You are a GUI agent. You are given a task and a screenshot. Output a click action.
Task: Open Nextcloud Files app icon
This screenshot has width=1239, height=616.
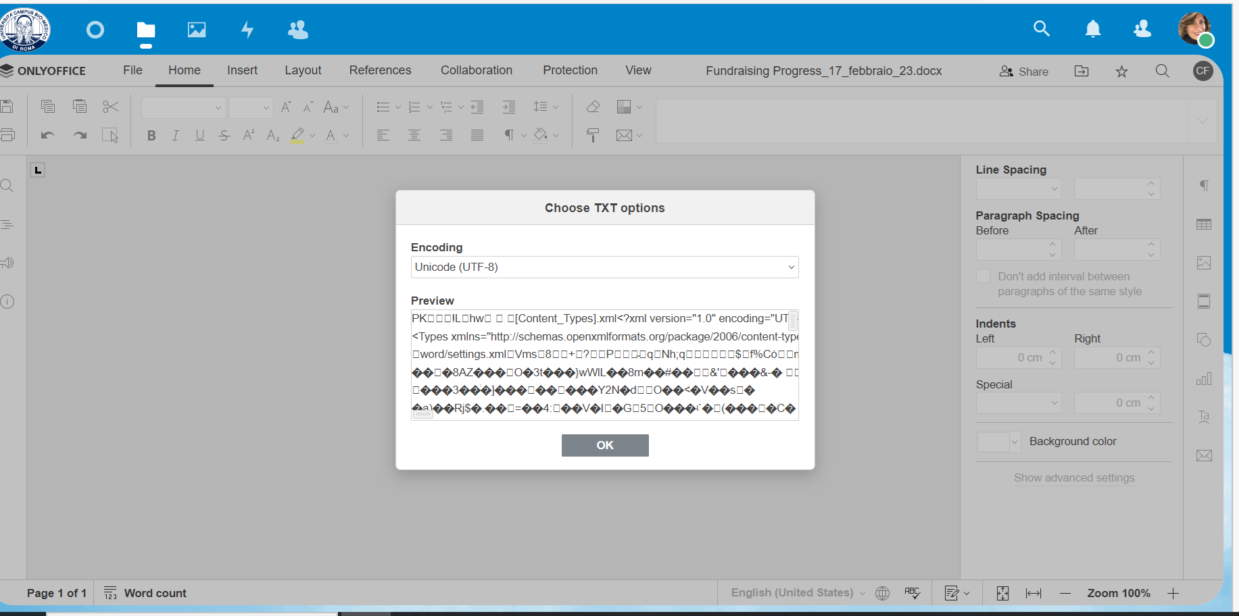(146, 30)
